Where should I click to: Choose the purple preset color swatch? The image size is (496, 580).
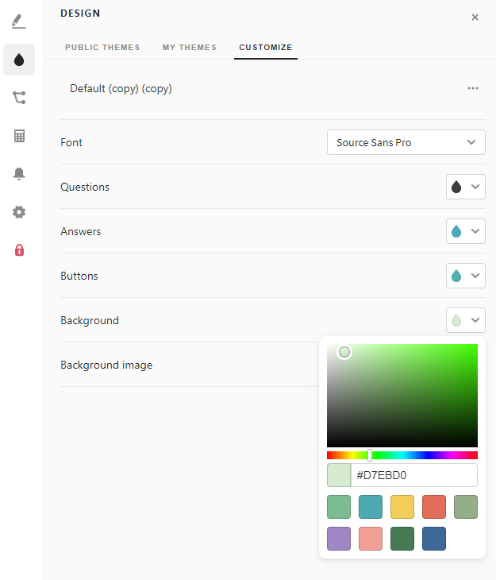point(339,539)
